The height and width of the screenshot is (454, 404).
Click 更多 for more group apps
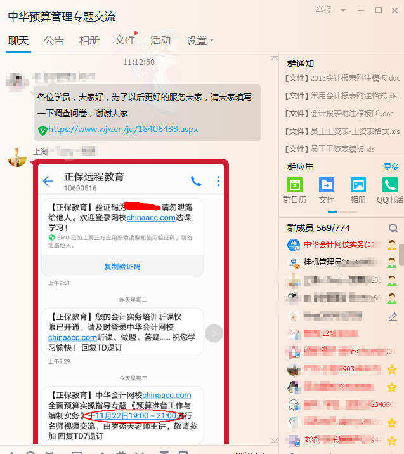391,166
